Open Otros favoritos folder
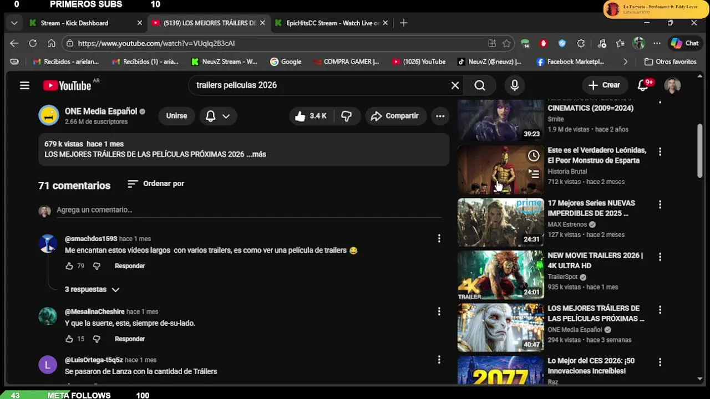This screenshot has width=710, height=399. pos(671,62)
